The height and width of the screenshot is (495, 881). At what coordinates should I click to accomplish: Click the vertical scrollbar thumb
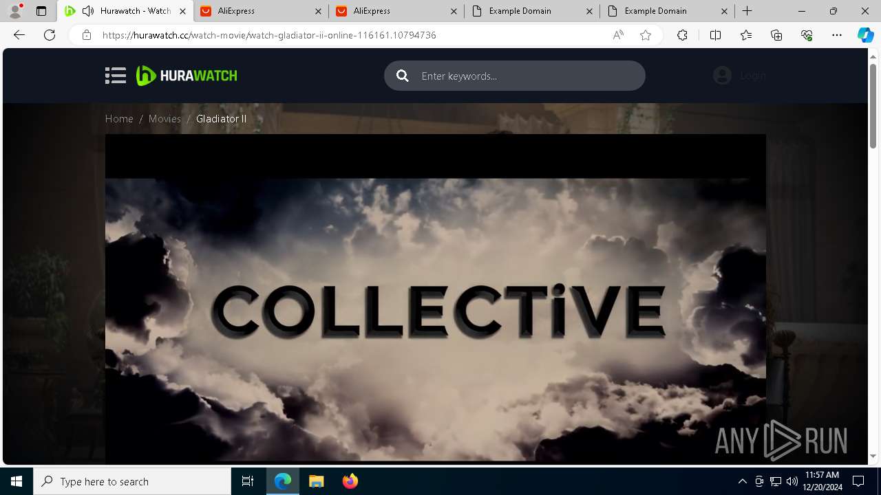pos(873,106)
